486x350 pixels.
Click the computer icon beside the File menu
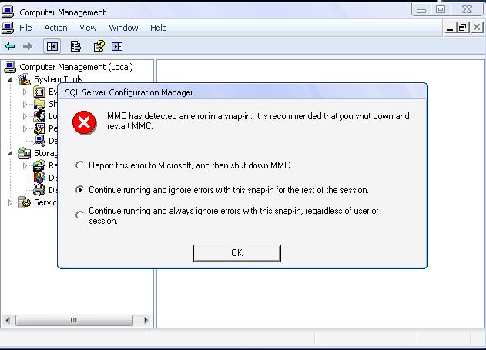8,28
